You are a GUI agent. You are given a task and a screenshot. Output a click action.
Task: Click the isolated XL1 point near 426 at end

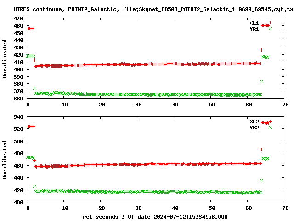pos(261,50)
